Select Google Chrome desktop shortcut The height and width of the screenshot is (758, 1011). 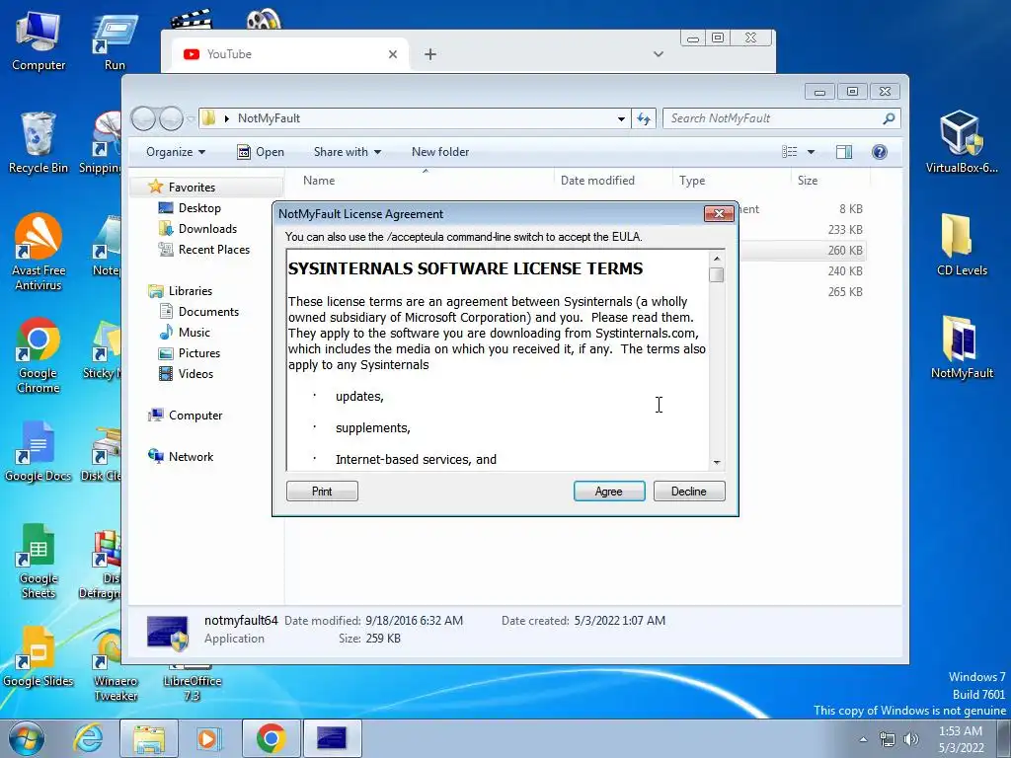(39, 355)
